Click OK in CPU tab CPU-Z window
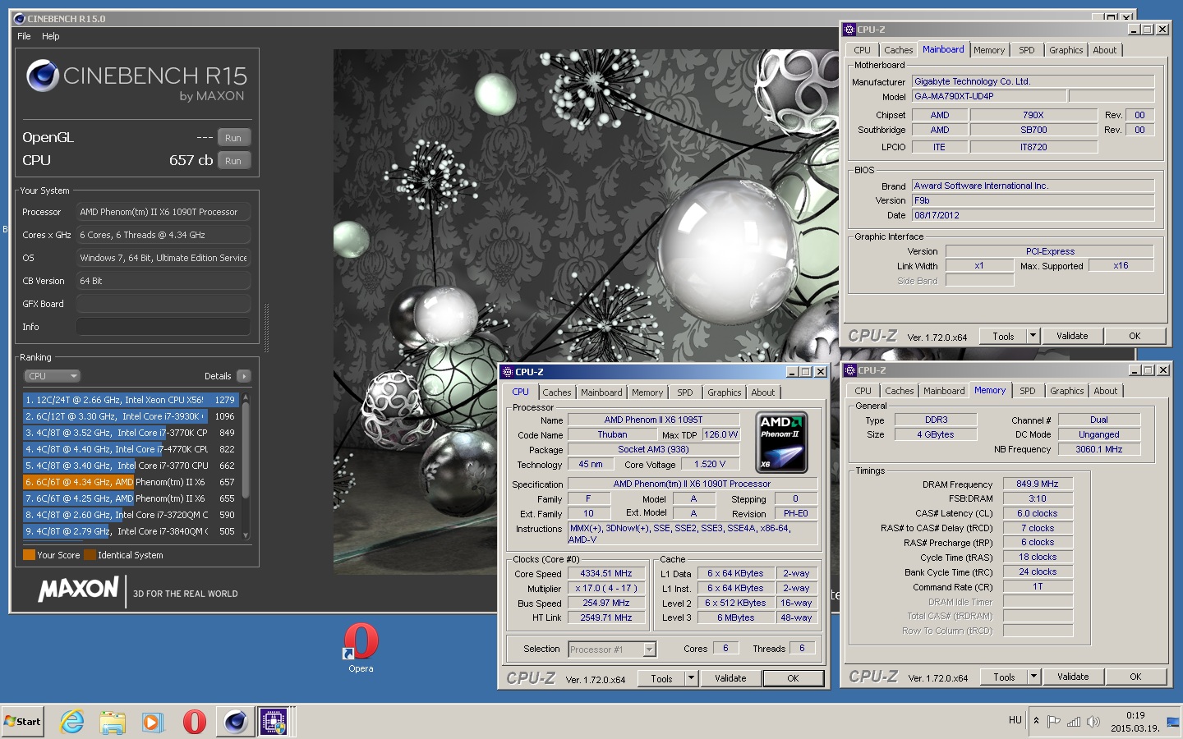 pos(793,678)
